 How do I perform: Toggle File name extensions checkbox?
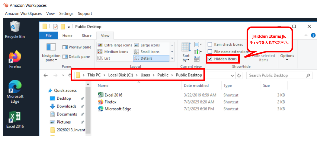[x=210, y=52]
